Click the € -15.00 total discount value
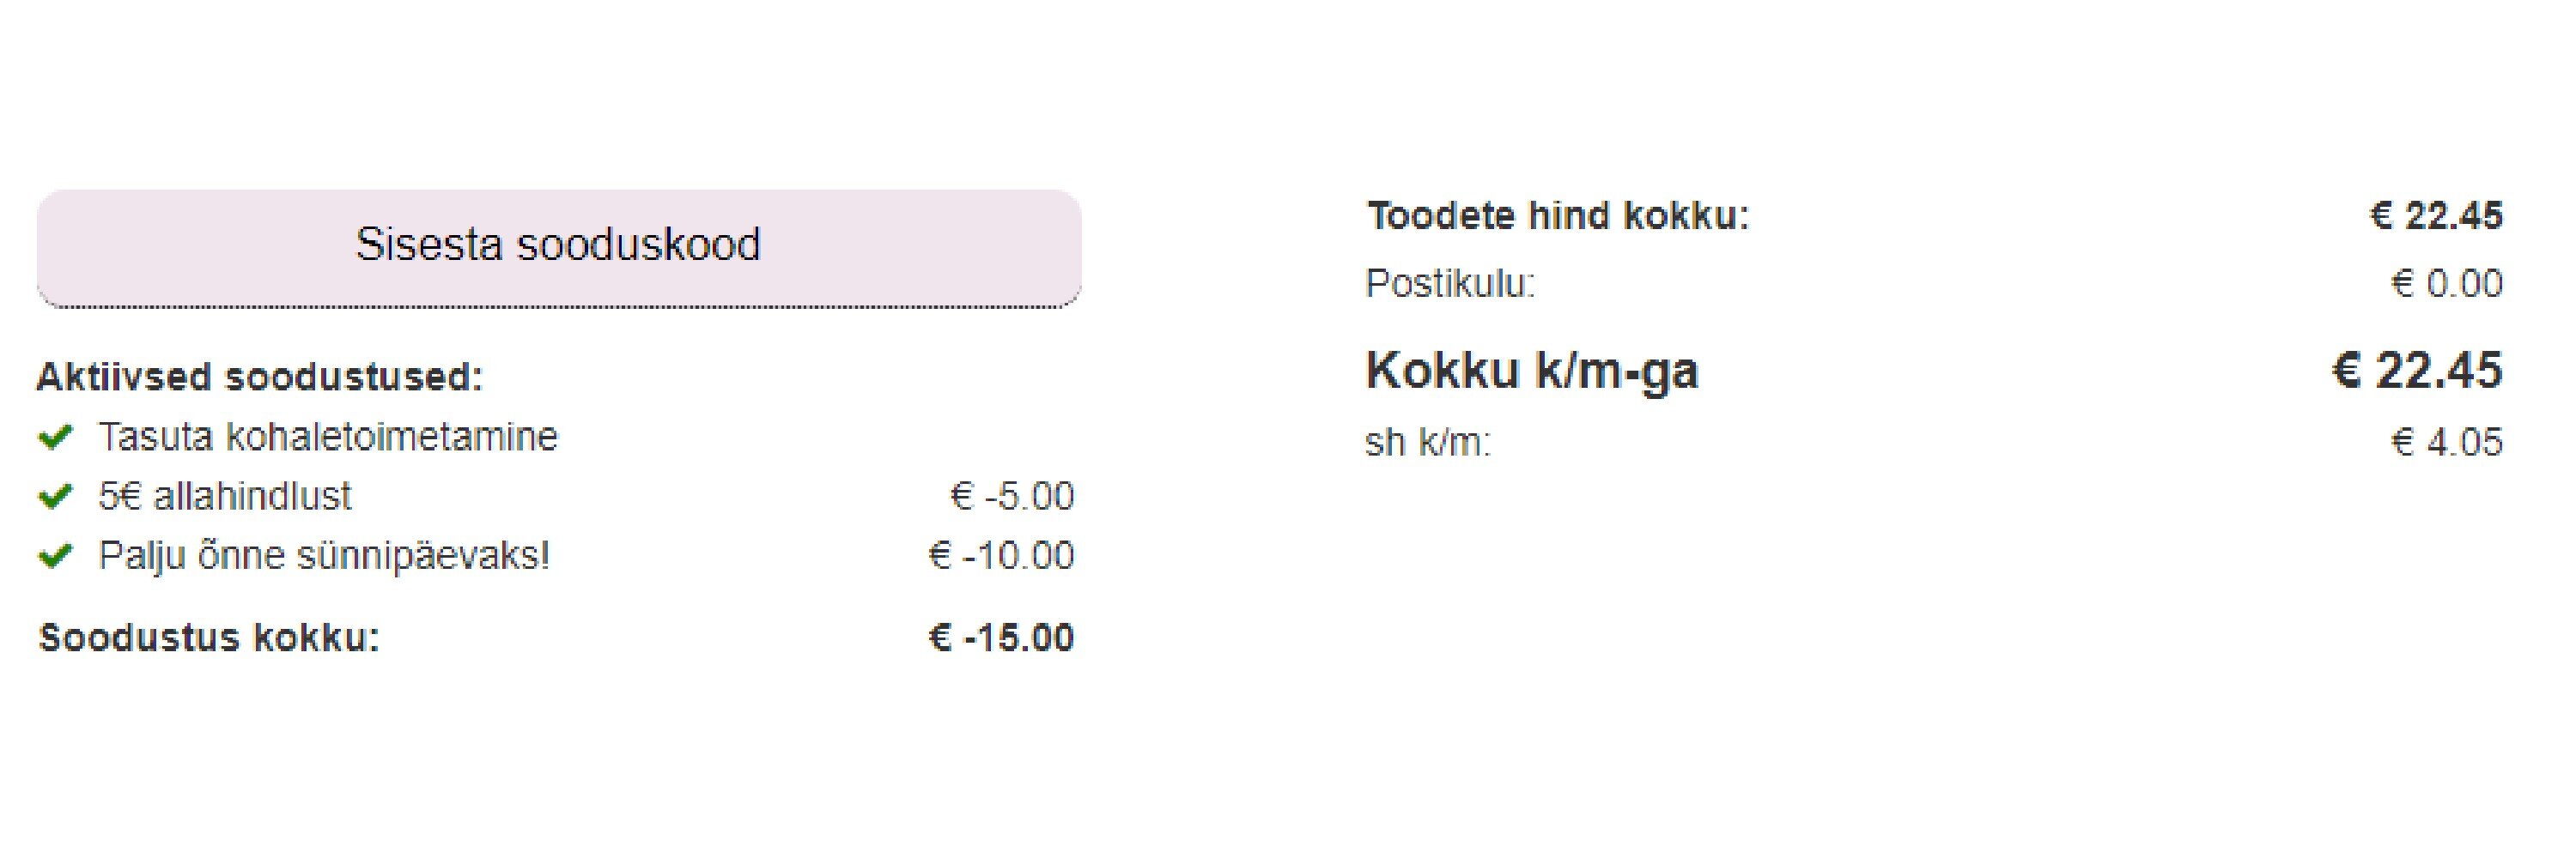 [x=1001, y=637]
